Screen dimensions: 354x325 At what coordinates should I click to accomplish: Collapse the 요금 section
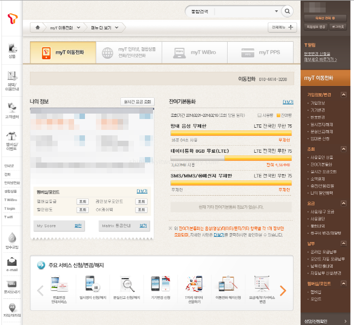344,204
